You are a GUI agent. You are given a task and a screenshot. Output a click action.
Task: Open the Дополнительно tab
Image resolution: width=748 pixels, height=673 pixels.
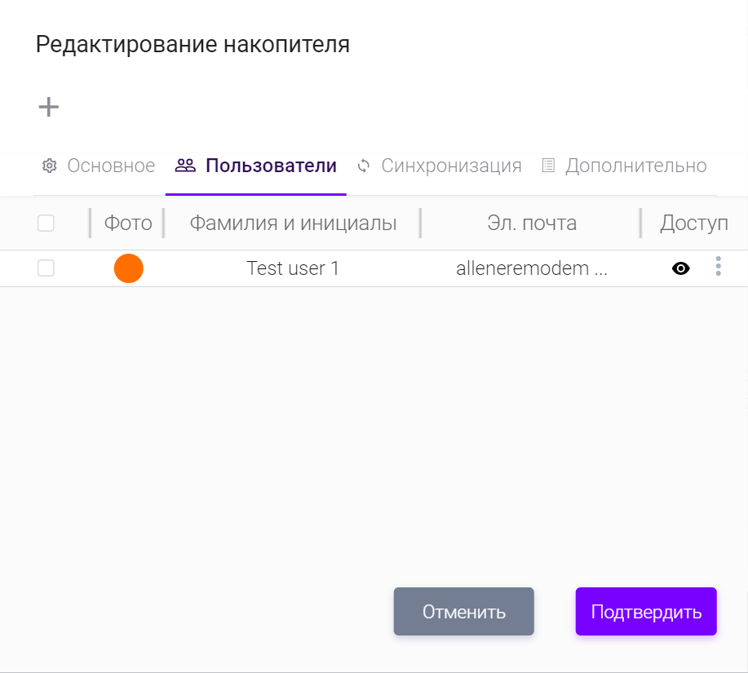635,166
